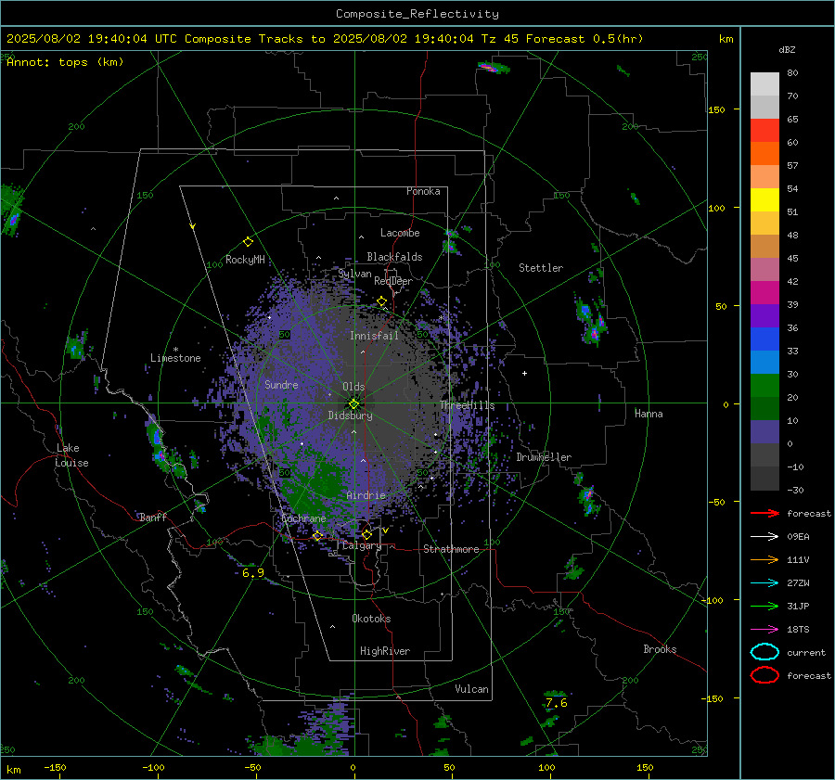Viewport: 835px width, 780px height.
Task: Click the Innisfail city label
Action: pos(374,336)
